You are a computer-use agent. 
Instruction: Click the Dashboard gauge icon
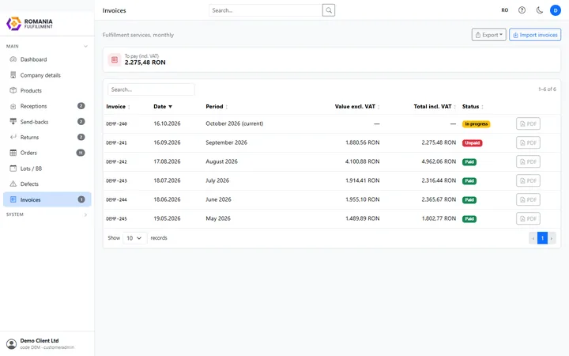[x=13, y=59]
